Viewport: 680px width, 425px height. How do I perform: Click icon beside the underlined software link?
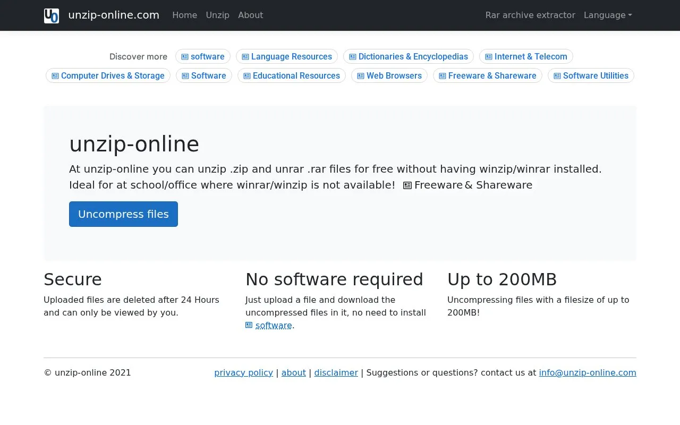(x=249, y=325)
